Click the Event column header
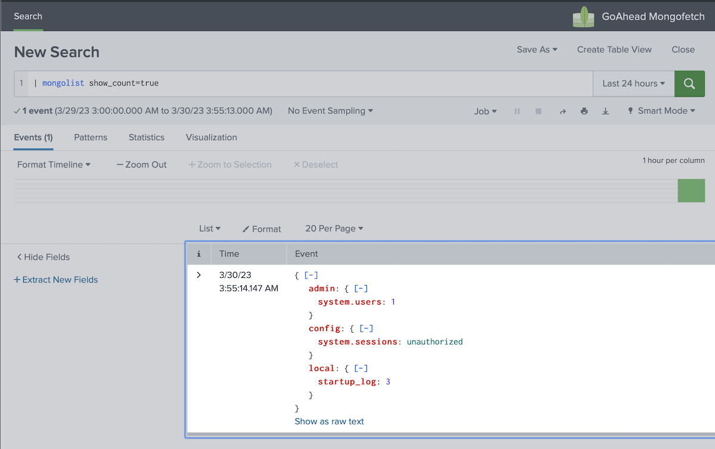 tap(306, 253)
